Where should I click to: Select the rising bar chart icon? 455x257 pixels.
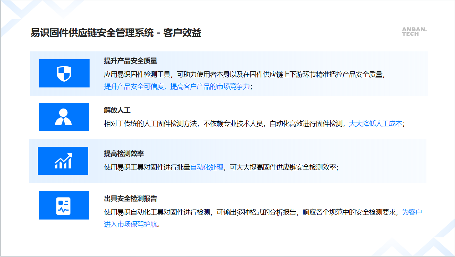[x=63, y=161]
